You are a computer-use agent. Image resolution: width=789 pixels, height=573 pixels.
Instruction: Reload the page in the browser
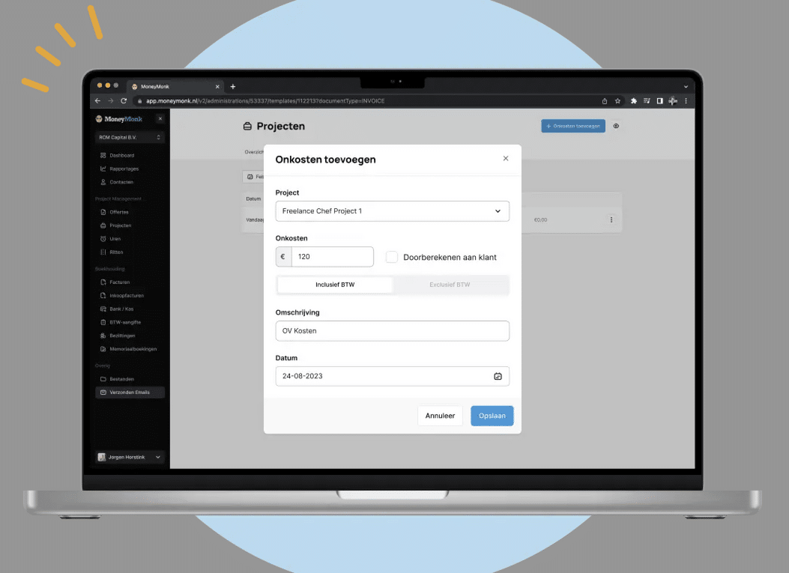124,101
